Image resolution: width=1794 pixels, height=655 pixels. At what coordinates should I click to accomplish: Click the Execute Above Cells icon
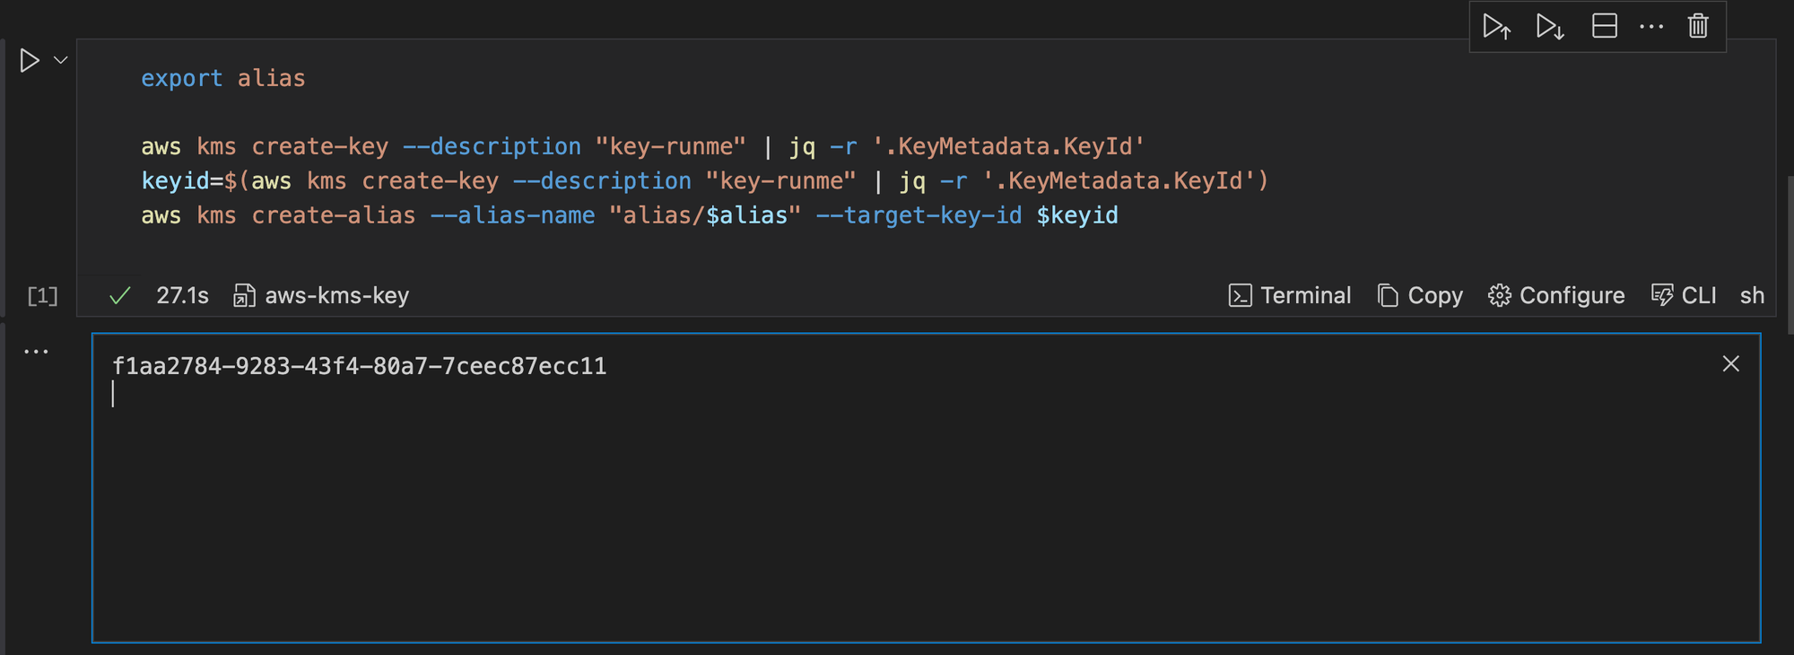pyautogui.click(x=1496, y=27)
